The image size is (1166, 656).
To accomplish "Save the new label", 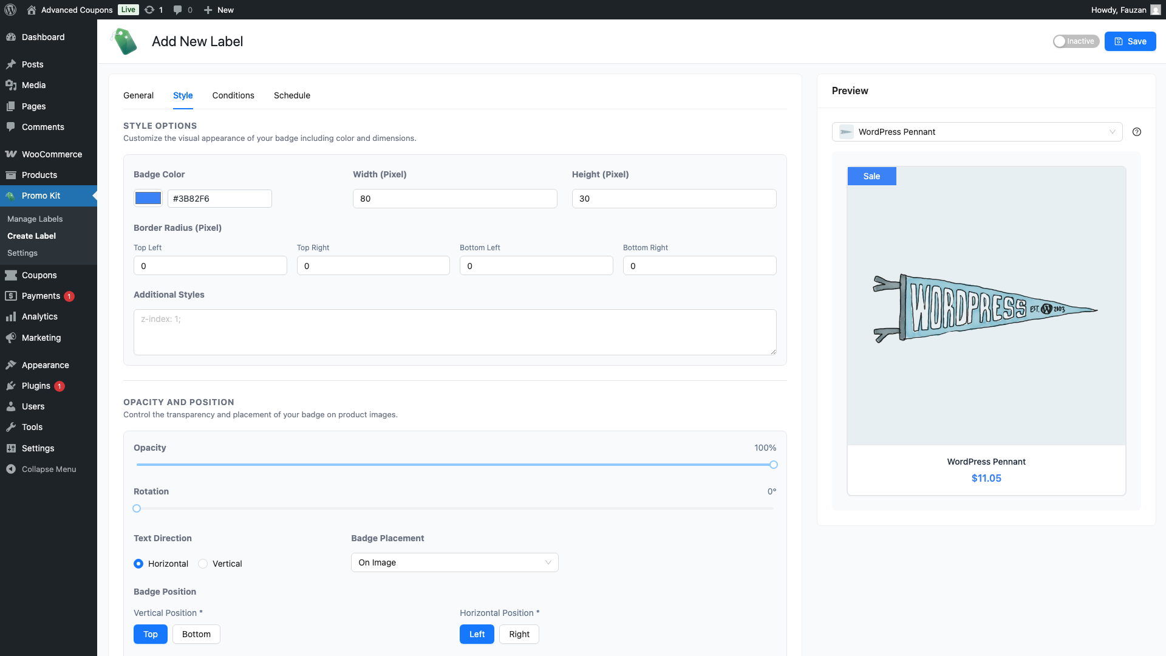I will [x=1130, y=41].
